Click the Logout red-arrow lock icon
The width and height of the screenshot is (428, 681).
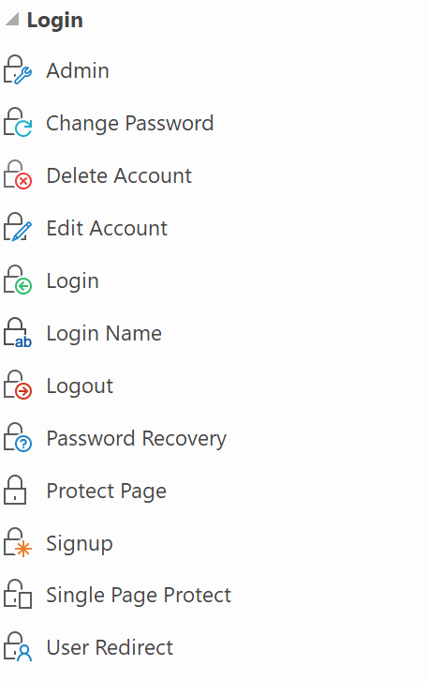pos(18,386)
